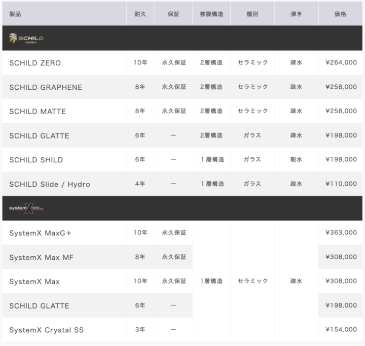
Task: Click the SCHILD MATTE product name
Action: click(x=38, y=112)
